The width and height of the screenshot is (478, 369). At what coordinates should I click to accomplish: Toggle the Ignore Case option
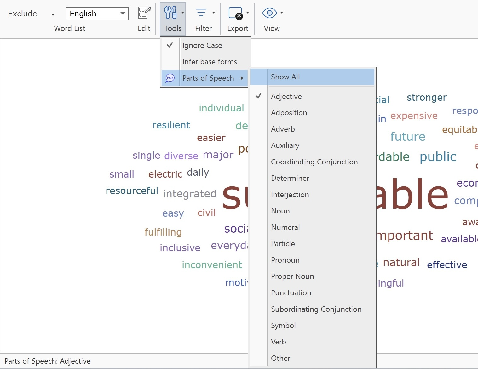pos(202,45)
